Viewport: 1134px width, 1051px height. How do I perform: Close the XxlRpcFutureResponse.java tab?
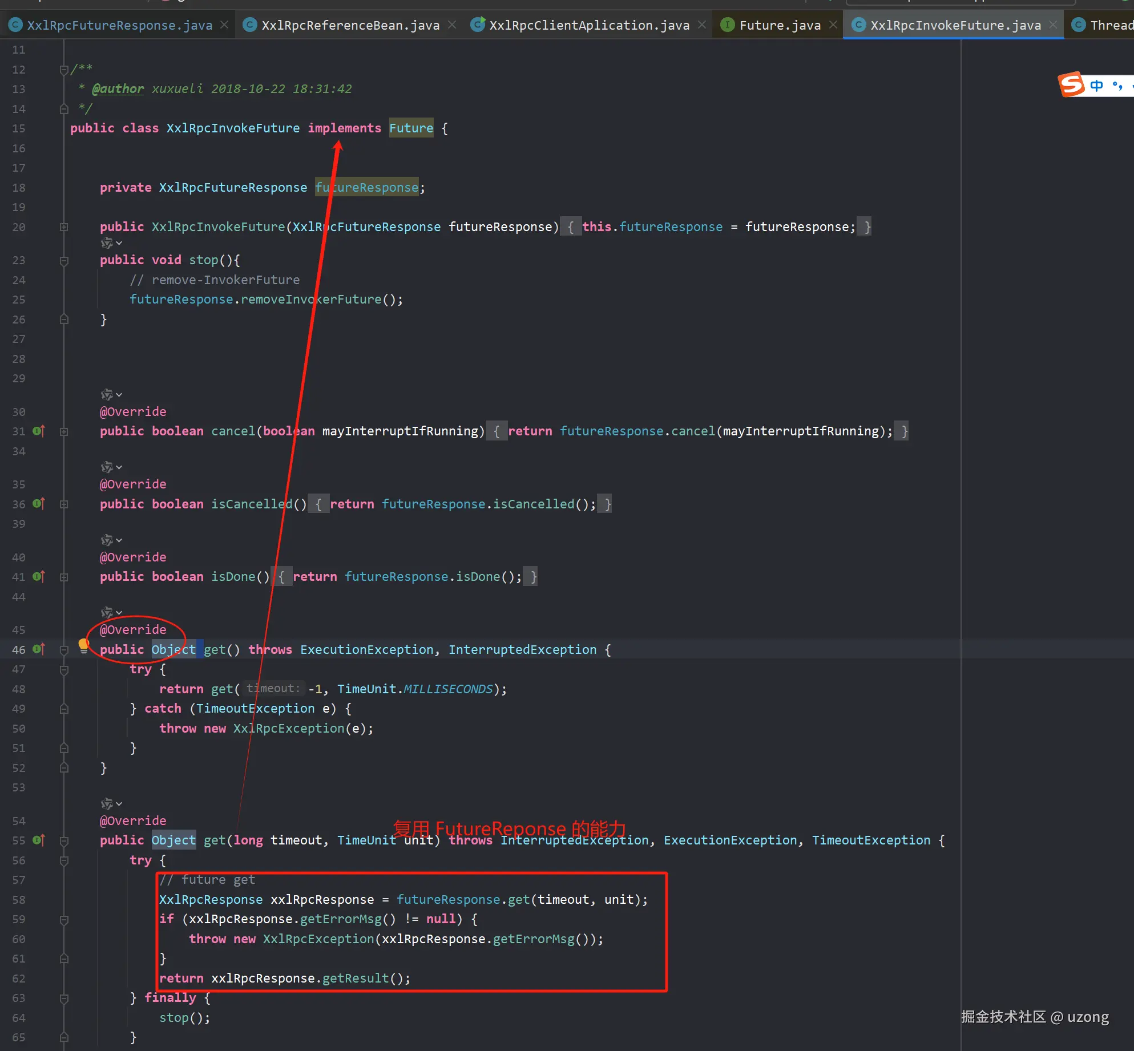[224, 25]
